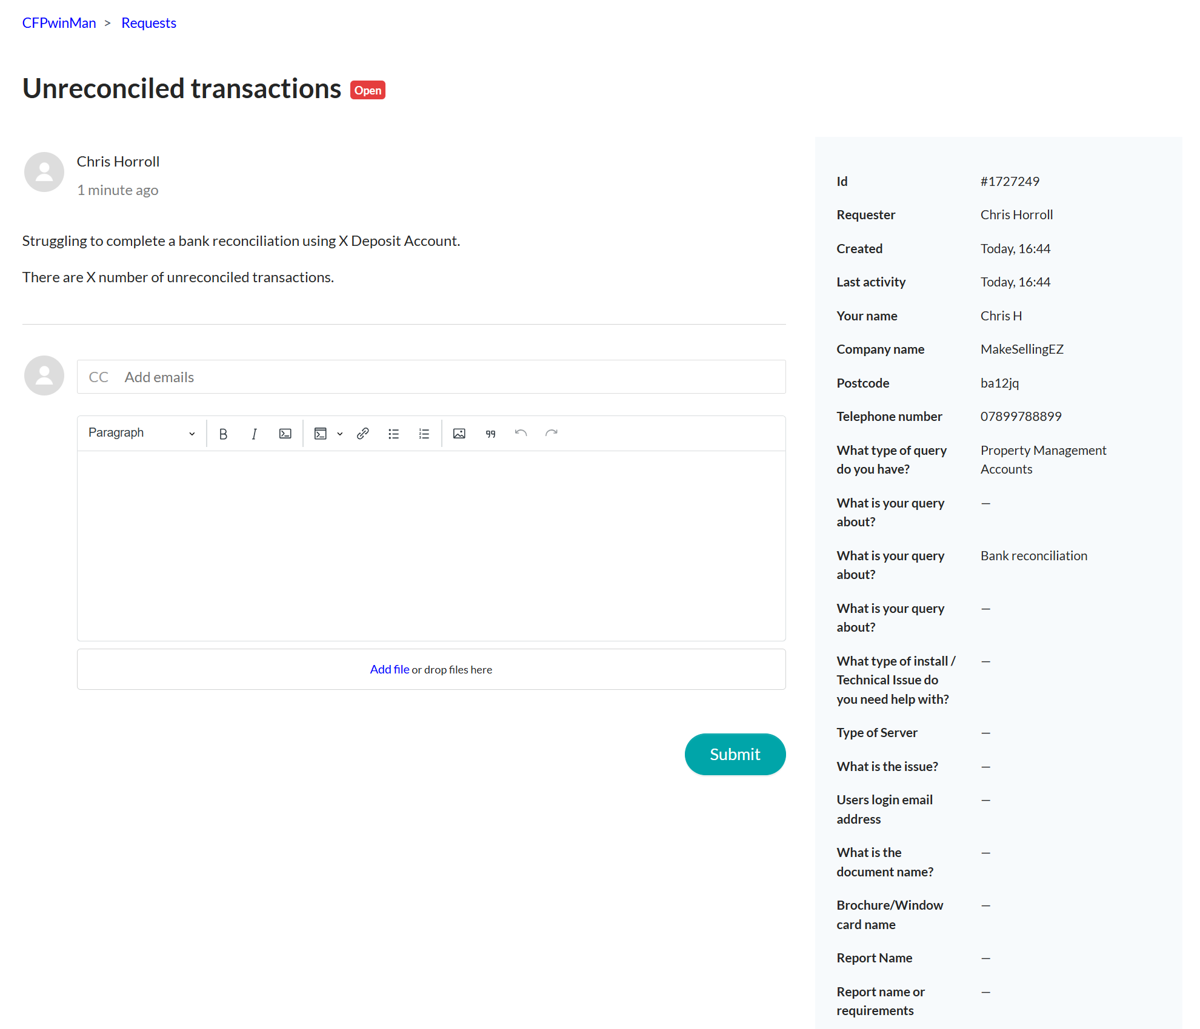Create a bulleted list
Viewport: 1200px width, 1029px height.
coord(394,434)
